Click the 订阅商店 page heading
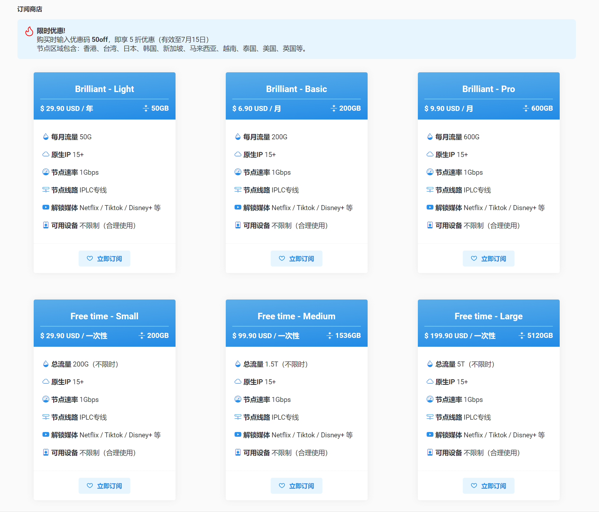 click(30, 9)
